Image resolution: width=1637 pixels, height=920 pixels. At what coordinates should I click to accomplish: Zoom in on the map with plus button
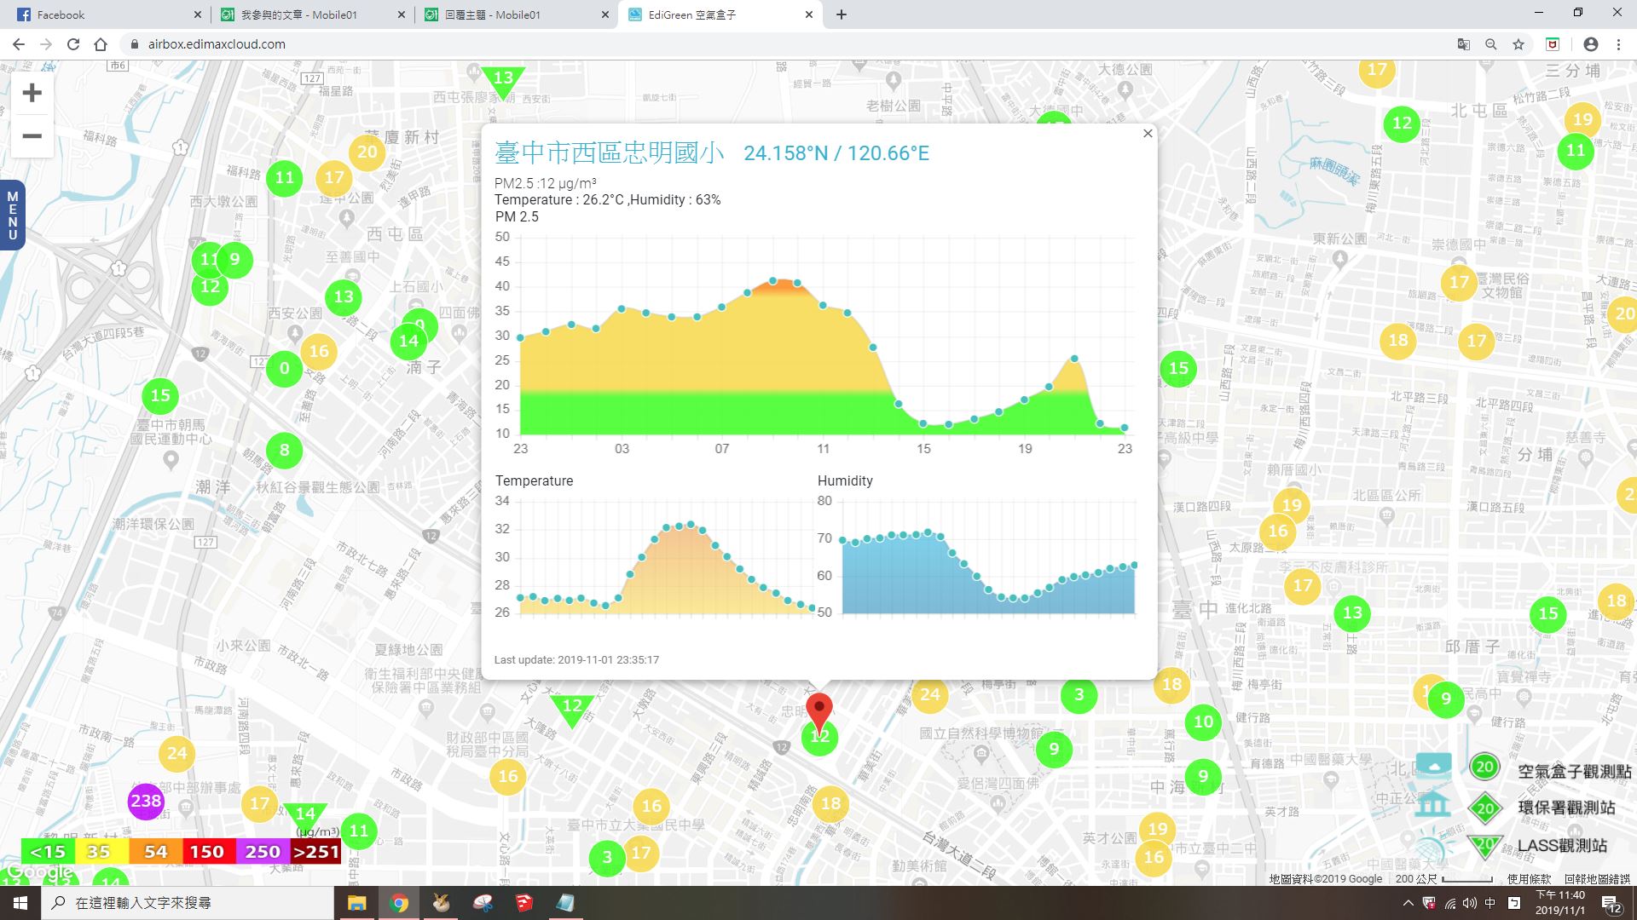pos(32,93)
